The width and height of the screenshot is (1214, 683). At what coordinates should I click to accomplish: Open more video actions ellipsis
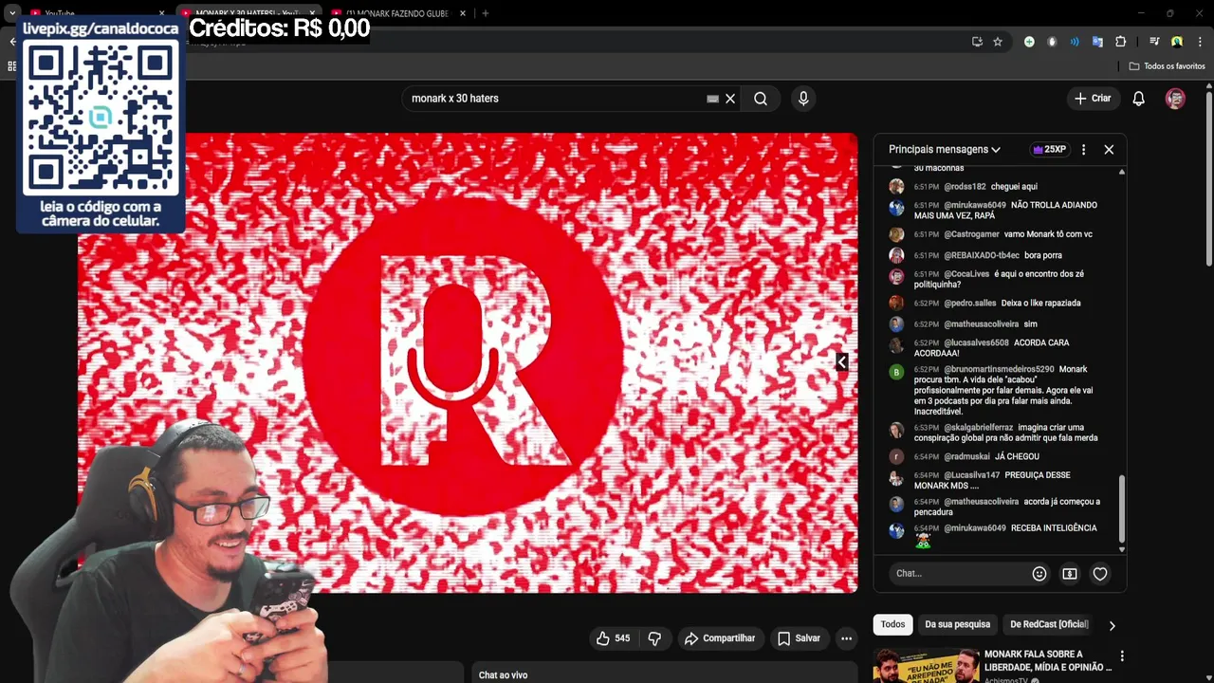(x=846, y=638)
